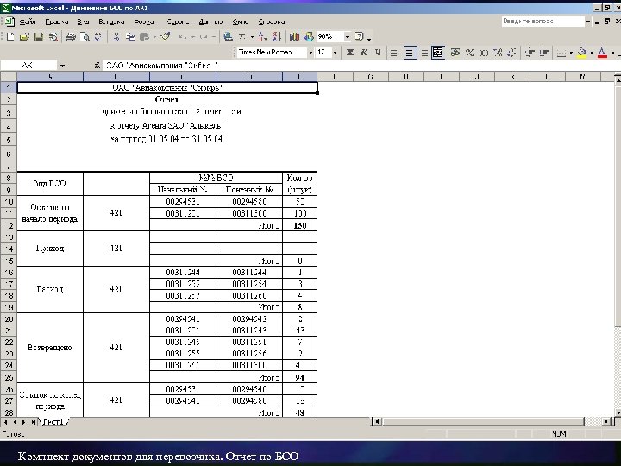Expand the AutoSum functions dropdown arrow

[252, 37]
